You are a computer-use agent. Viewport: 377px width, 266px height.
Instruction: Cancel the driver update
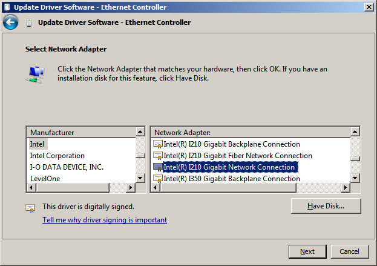click(350, 251)
